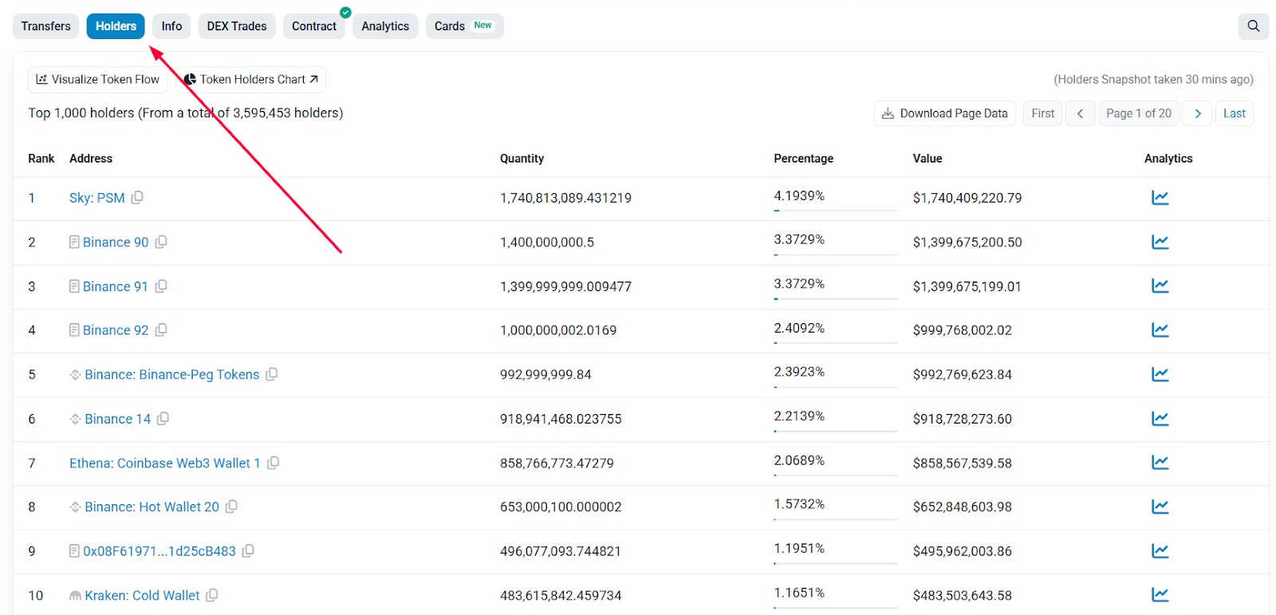The width and height of the screenshot is (1276, 615).
Task: Copy the Binance 92 address
Action: click(x=161, y=329)
